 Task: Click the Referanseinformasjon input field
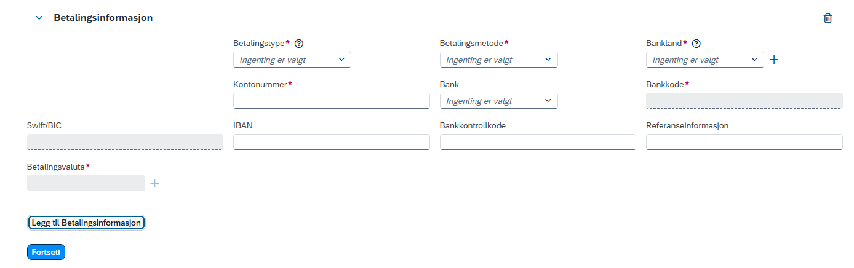pos(744,142)
